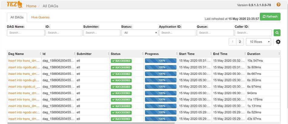Click the horizontal scrollbar below the table
288x124 pixels.
click(91, 123)
